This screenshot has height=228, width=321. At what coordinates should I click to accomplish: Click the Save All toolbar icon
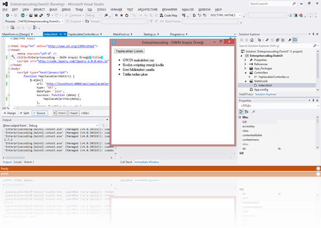[x=41, y=15]
